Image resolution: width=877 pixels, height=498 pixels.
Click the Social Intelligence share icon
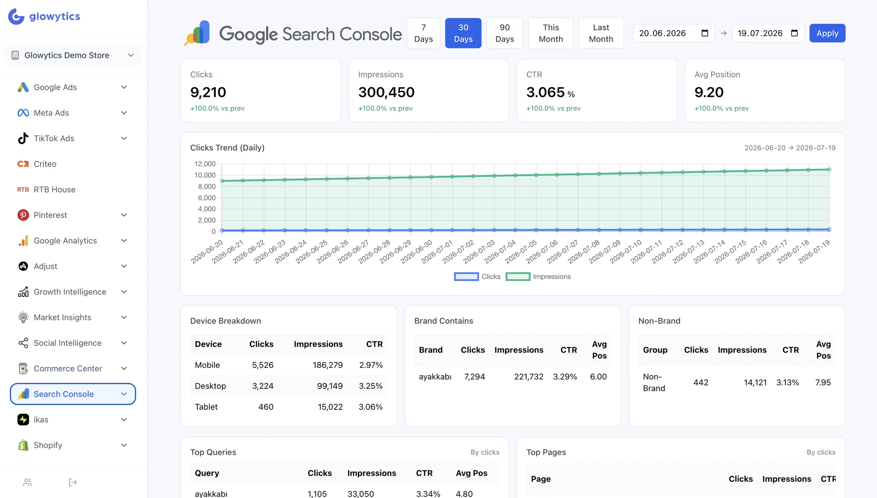tap(23, 343)
